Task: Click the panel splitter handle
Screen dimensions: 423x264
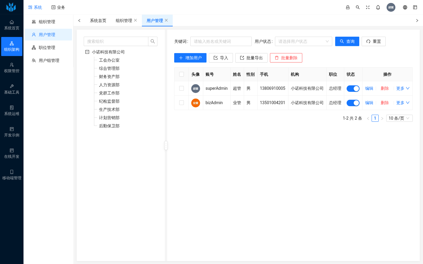Action: pyautogui.click(x=166, y=145)
